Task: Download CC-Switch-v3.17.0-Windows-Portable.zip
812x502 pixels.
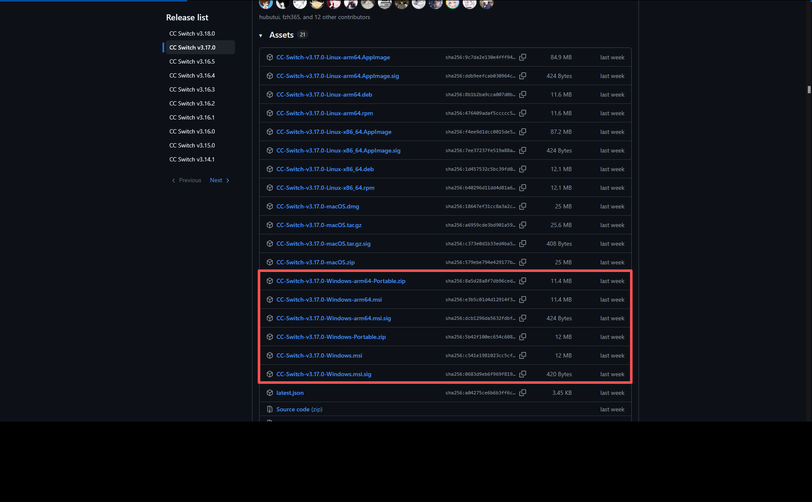Action: tap(331, 337)
